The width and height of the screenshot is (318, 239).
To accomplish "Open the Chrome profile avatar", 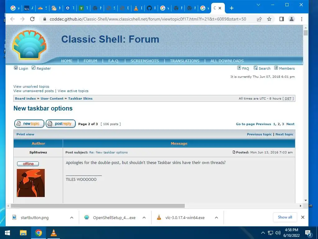I will click(x=292, y=19).
